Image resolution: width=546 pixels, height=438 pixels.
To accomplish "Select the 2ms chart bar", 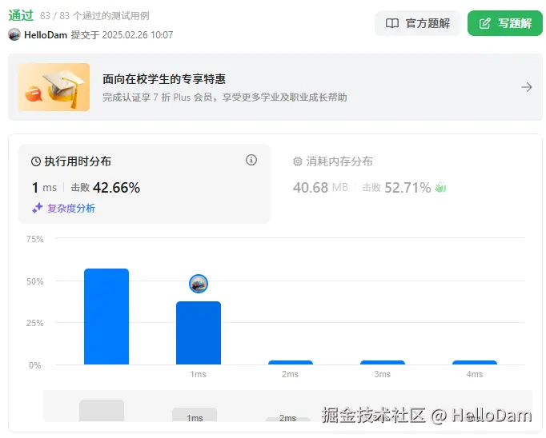I will point(291,363).
